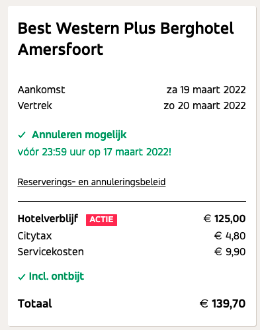Click the red ACTIE badge
Image resolution: width=260 pixels, height=330 pixels.
pos(101,220)
